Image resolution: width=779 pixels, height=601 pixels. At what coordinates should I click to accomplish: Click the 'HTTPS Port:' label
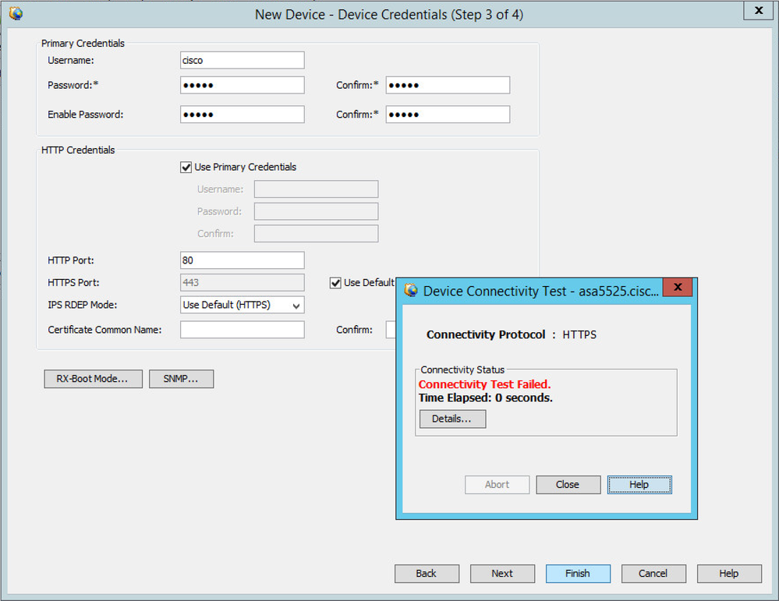point(73,283)
